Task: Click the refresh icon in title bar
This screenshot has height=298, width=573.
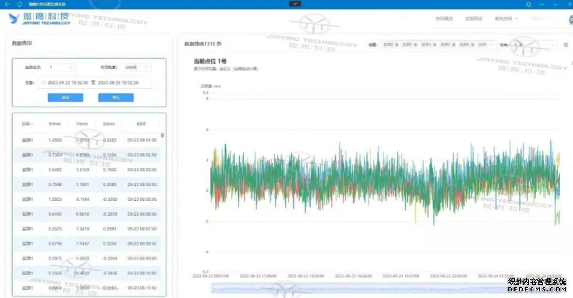Action: click(x=19, y=4)
